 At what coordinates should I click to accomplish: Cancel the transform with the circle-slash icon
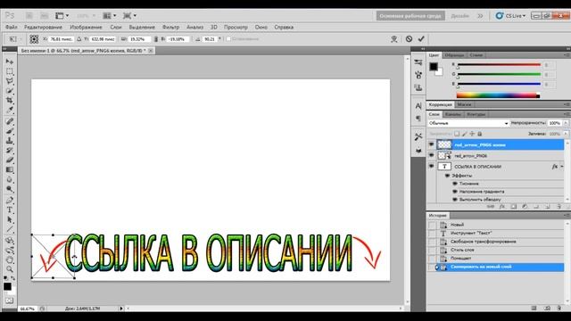[x=409, y=38]
